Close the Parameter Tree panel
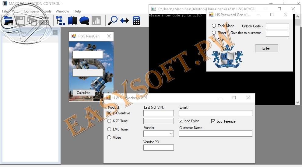 [55, 33]
